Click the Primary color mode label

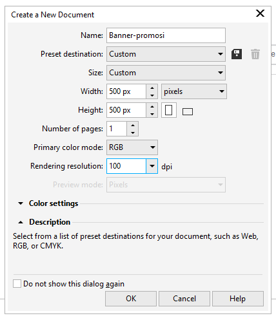(x=68, y=147)
